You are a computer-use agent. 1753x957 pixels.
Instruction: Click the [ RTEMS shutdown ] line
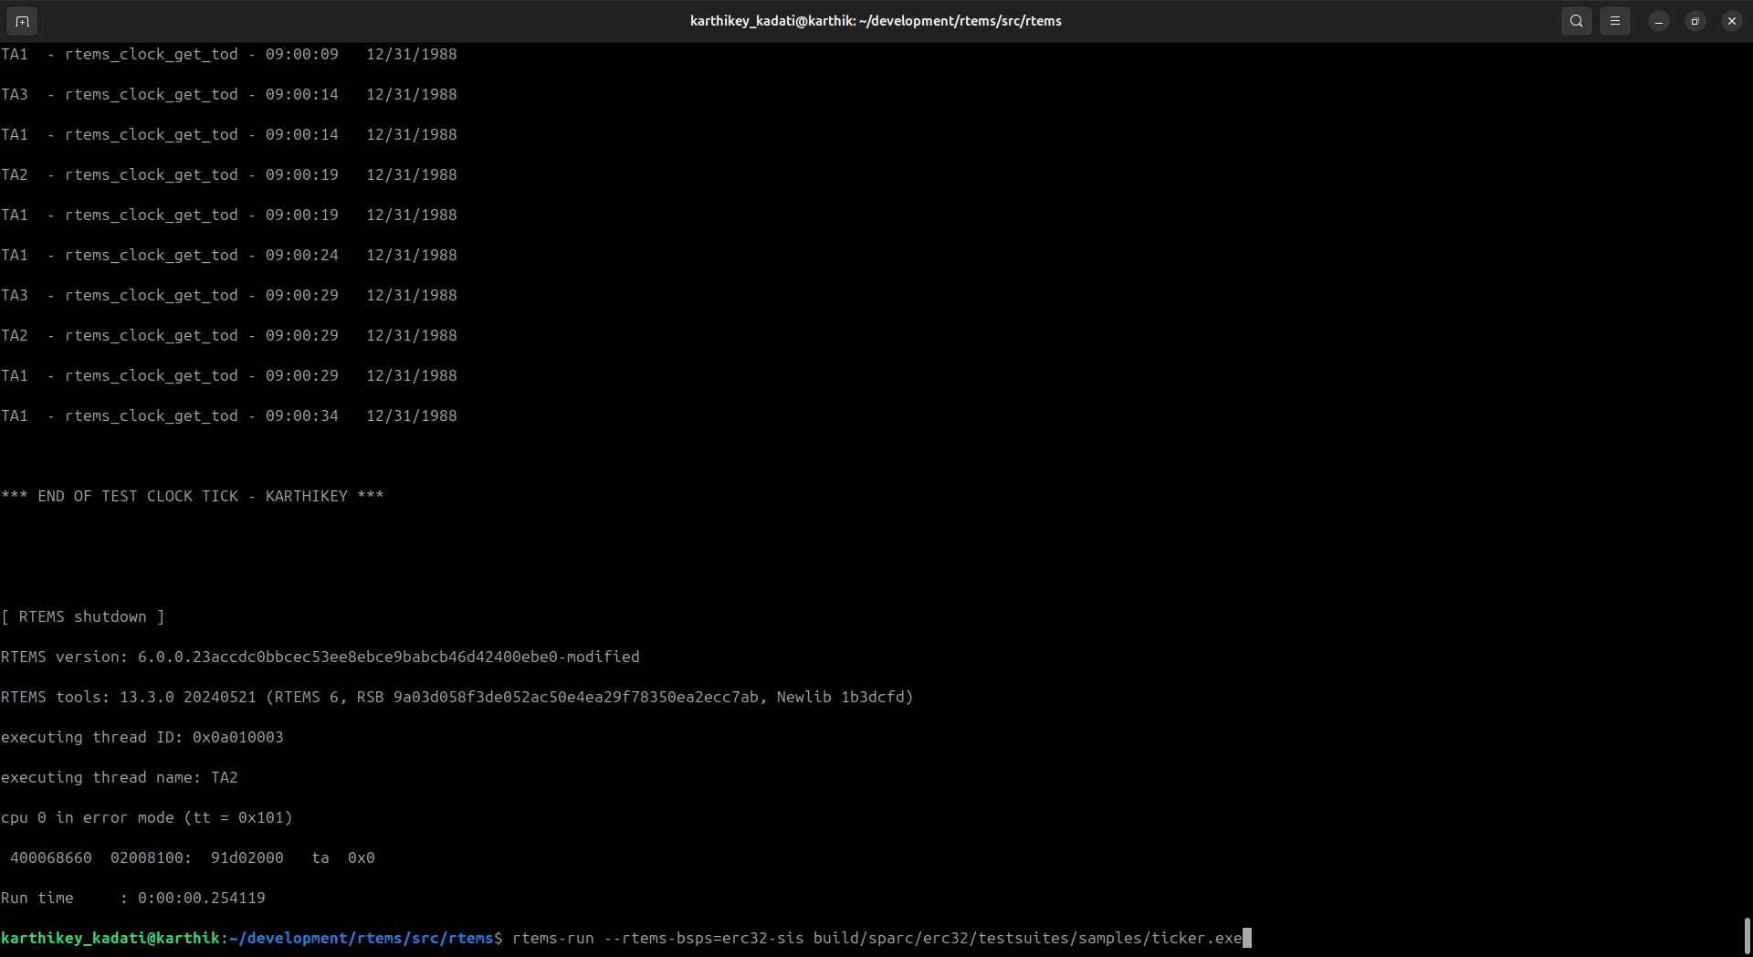82,616
